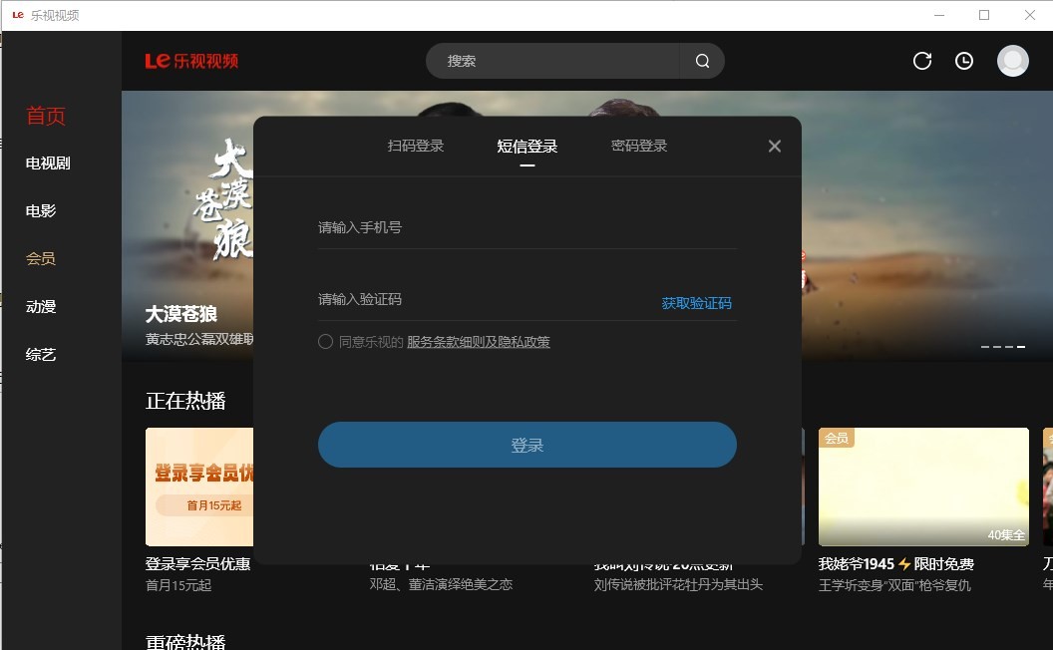Switch to the 扫码登录 tab
Screen dimensions: 1053x650
click(x=415, y=145)
